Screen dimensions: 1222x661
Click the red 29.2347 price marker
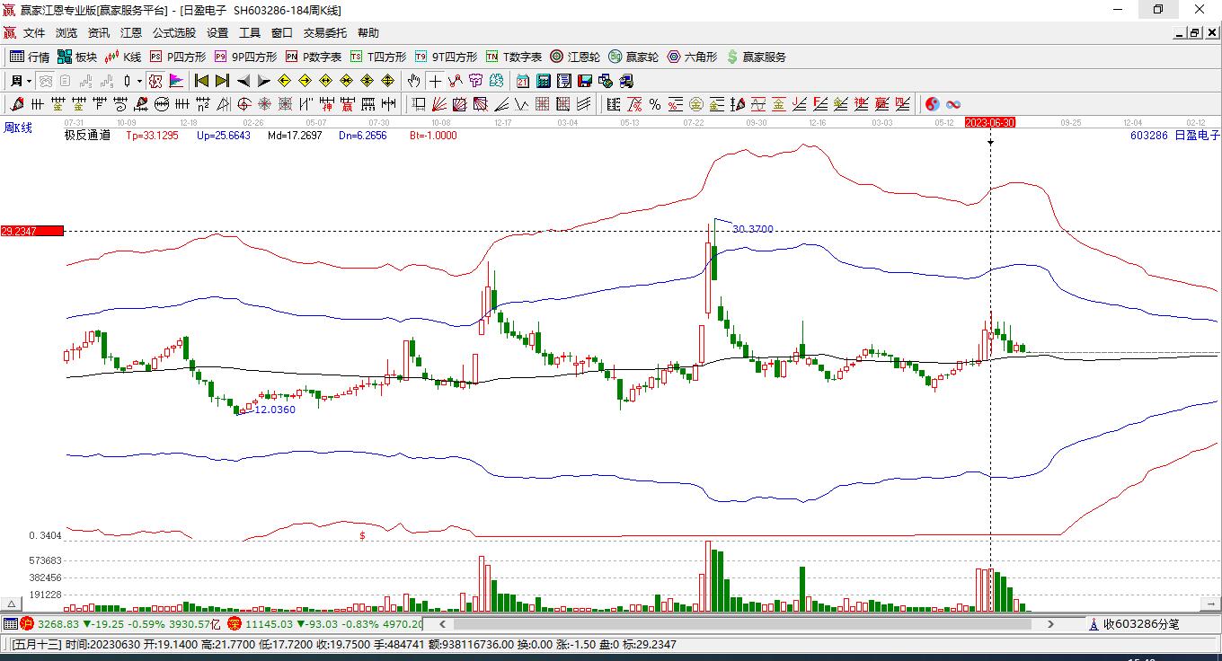click(x=32, y=231)
